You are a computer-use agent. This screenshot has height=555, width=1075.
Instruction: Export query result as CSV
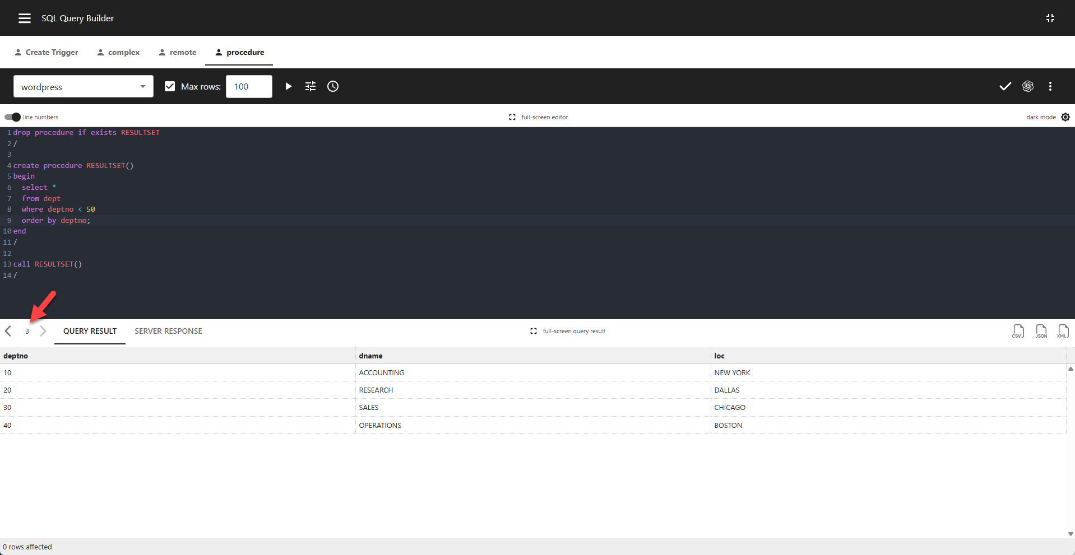1018,331
